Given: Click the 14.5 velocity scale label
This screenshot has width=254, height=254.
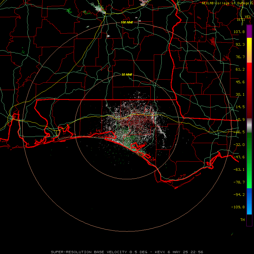Looking at the screenshot, I should pos(240,107).
